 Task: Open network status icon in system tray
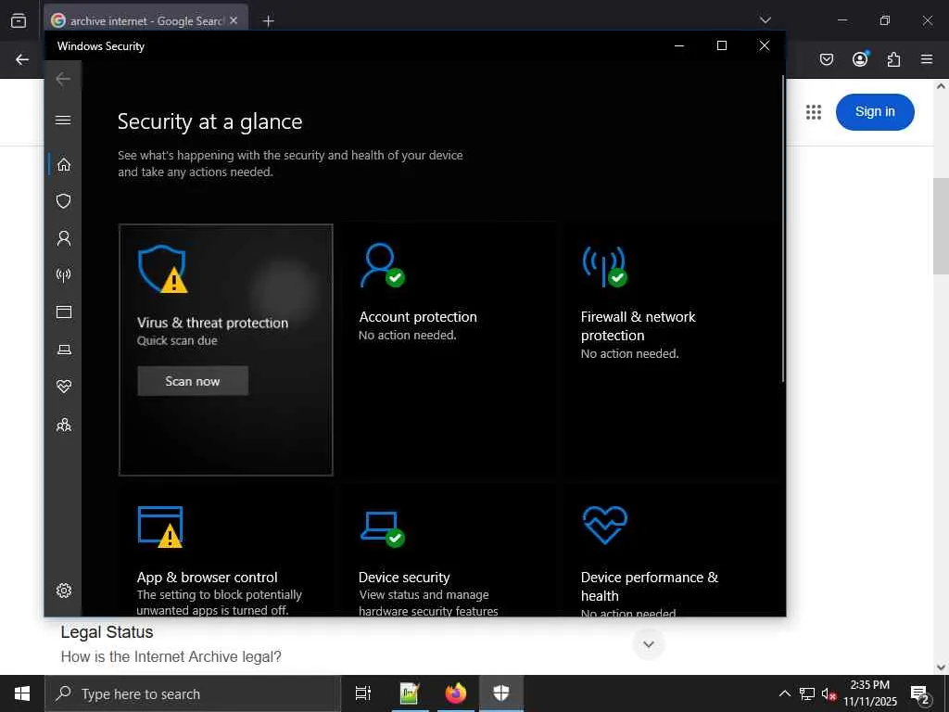tap(807, 693)
